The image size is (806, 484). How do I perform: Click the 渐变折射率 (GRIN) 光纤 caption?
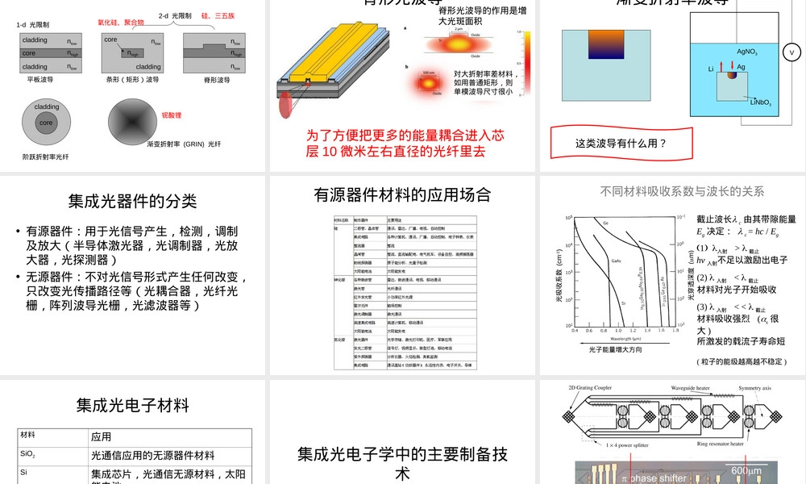(184, 144)
